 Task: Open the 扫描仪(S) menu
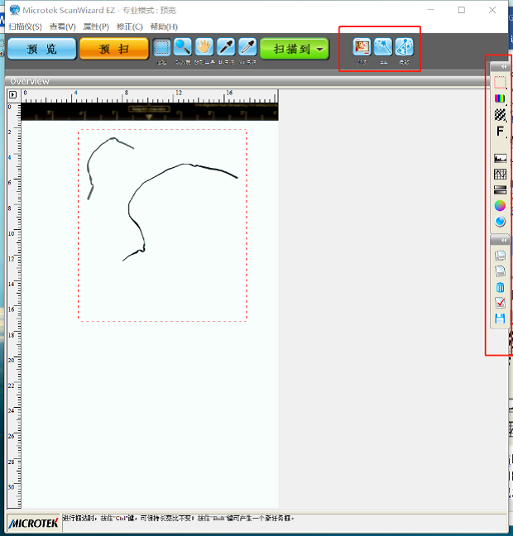(x=25, y=26)
